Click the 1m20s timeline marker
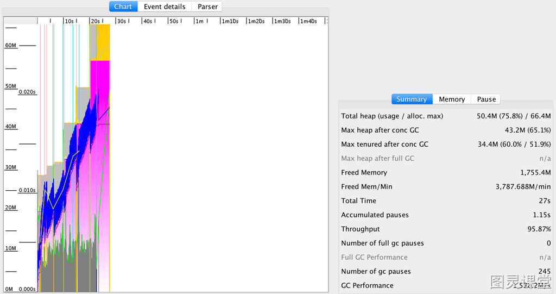Image resolution: width=556 pixels, height=294 pixels. tap(256, 21)
